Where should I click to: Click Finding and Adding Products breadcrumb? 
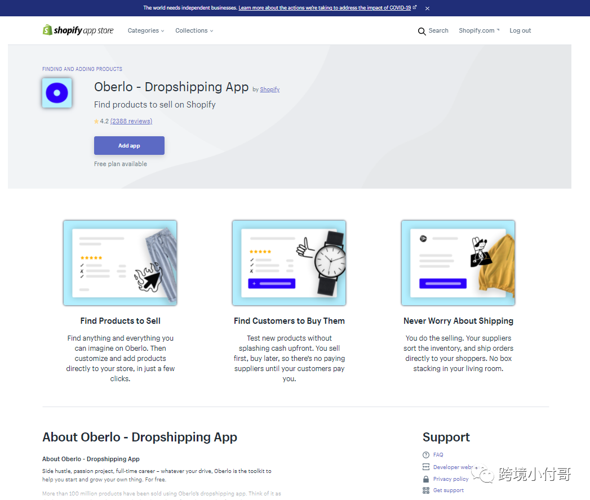[x=82, y=69]
